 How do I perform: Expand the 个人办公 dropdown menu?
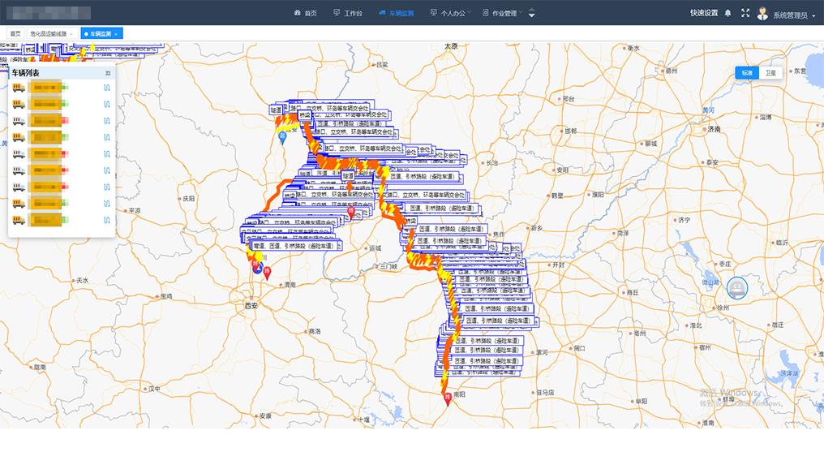click(450, 13)
